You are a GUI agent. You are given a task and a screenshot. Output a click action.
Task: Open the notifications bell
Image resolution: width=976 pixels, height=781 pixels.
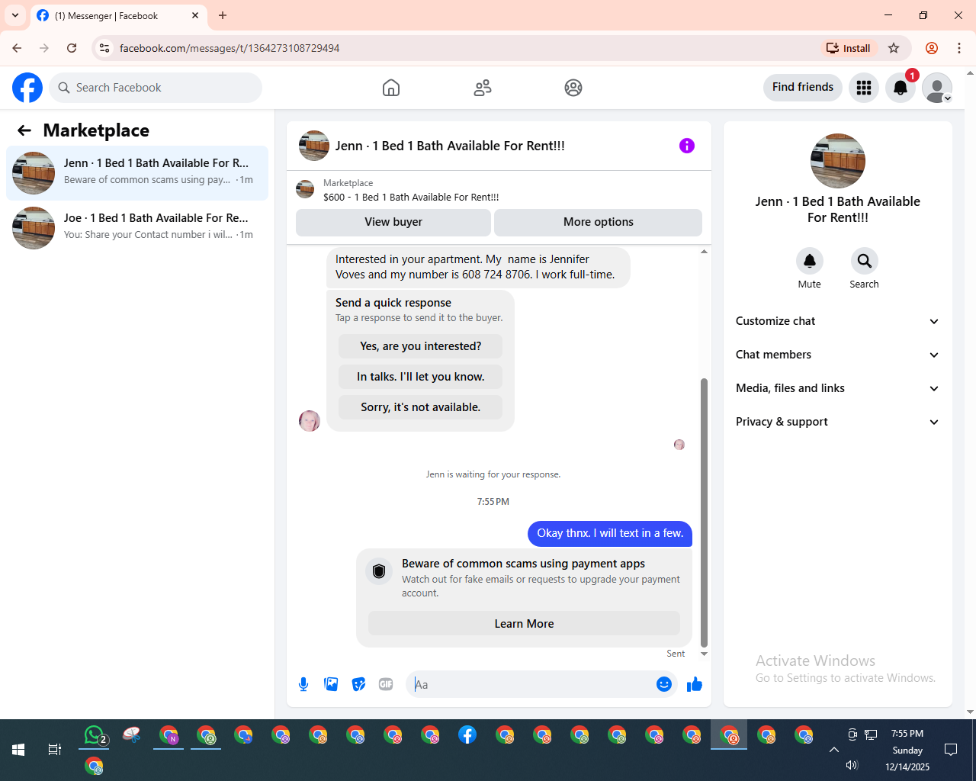[x=901, y=88]
